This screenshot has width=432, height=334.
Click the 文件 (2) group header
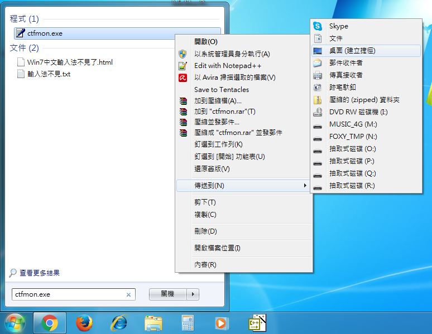click(x=24, y=48)
